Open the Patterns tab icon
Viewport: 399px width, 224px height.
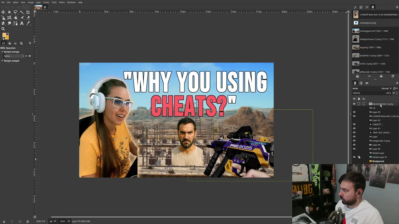click(361, 7)
